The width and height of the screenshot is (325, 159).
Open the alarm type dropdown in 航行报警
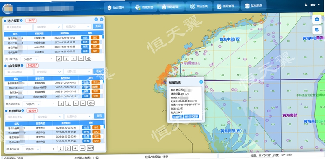48,72
